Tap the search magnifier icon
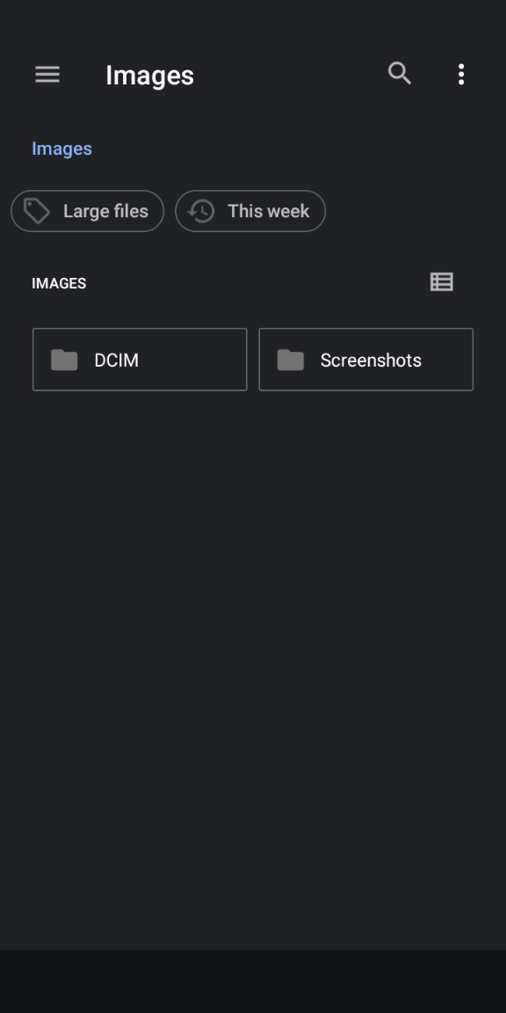Image resolution: width=506 pixels, height=1013 pixels. (x=400, y=74)
